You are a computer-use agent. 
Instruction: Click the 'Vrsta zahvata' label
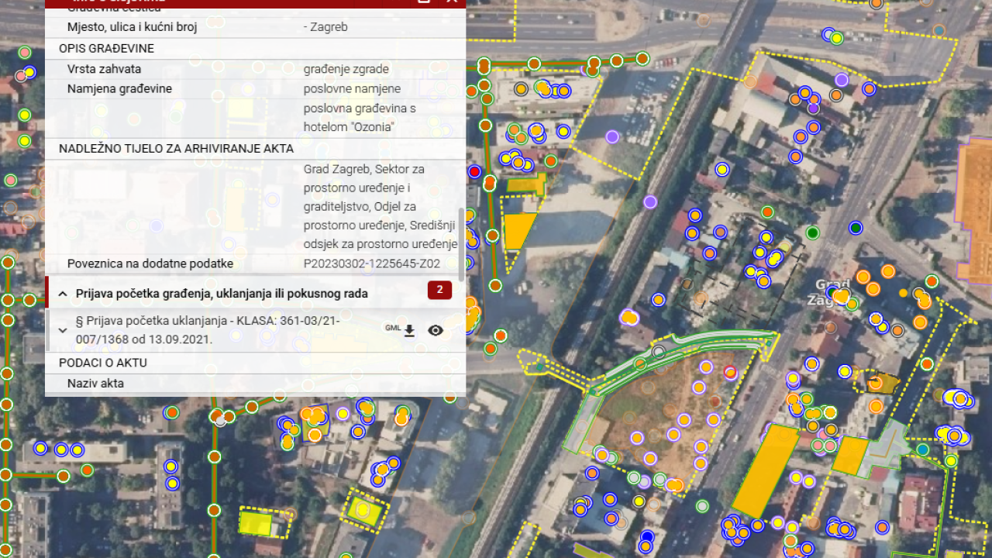point(105,69)
